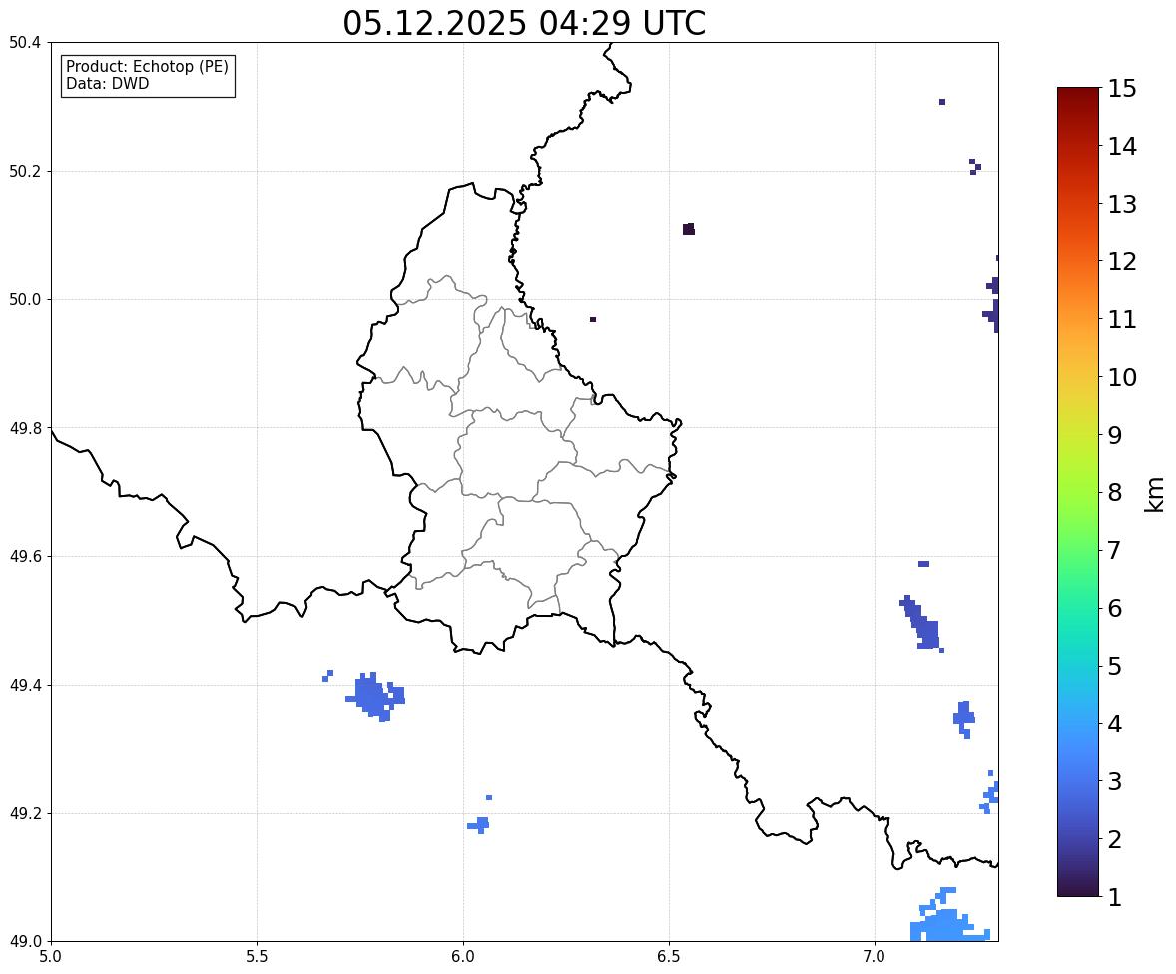Click colorbar tick label 9

click(x=1115, y=435)
